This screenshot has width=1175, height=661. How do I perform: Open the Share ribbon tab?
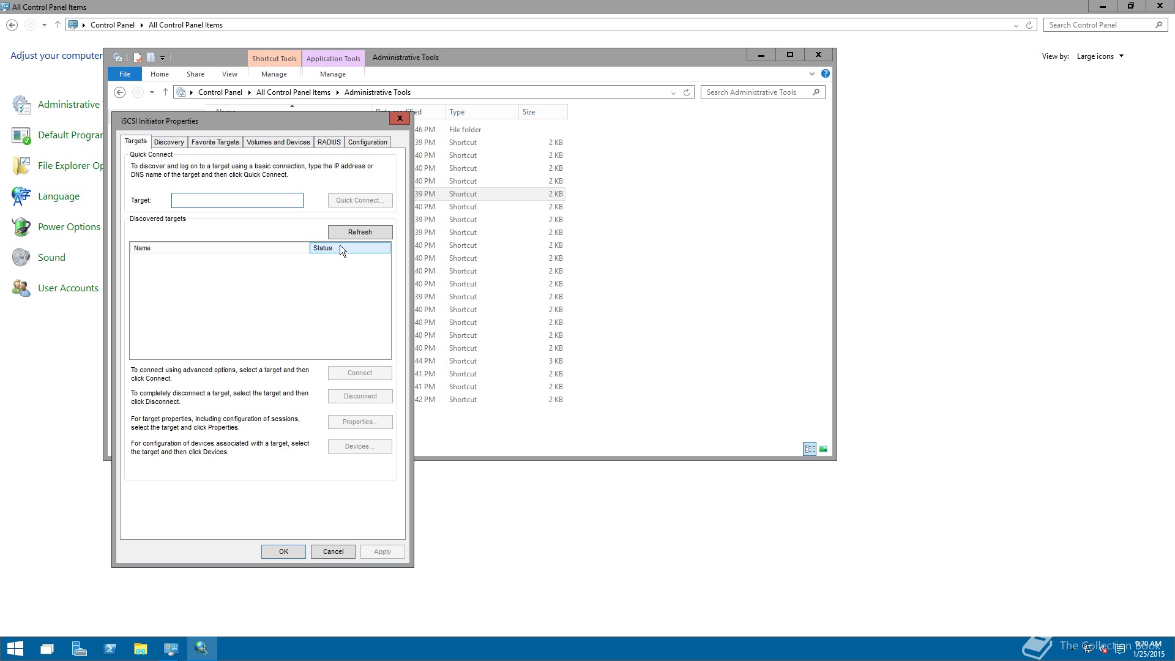click(196, 74)
